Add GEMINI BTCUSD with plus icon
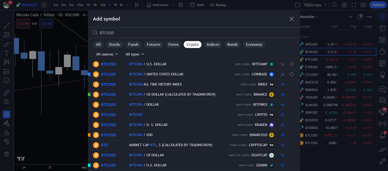The height and width of the screenshot is (171, 388). point(283,165)
